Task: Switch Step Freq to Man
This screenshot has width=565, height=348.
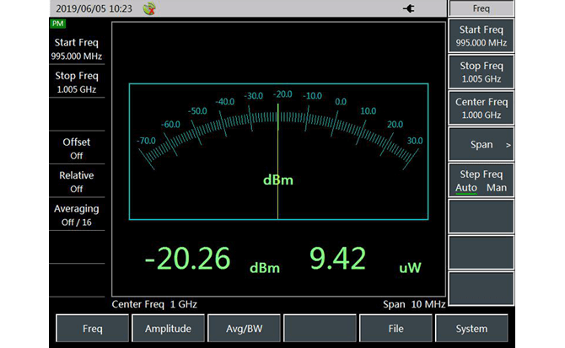Action: pyautogui.click(x=497, y=188)
